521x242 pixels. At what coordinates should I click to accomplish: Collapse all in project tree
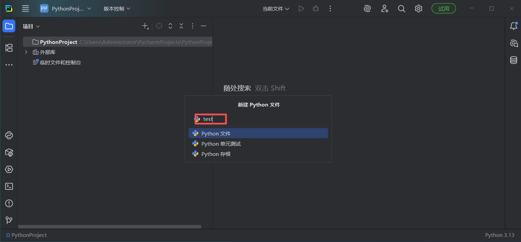pyautogui.click(x=181, y=26)
